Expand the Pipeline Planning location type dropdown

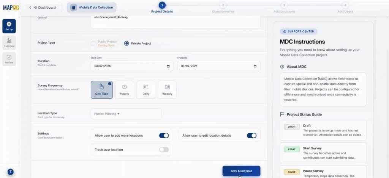[x=126, y=114]
